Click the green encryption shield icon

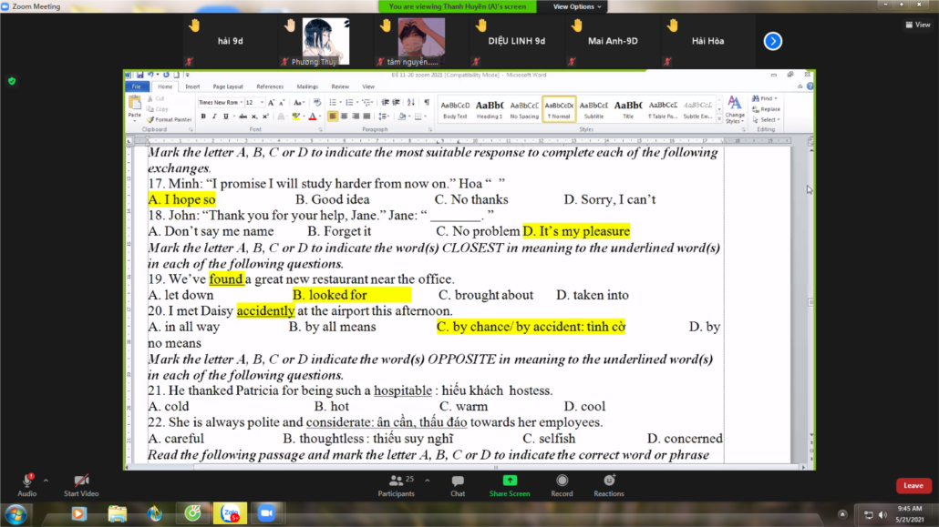pos(12,81)
